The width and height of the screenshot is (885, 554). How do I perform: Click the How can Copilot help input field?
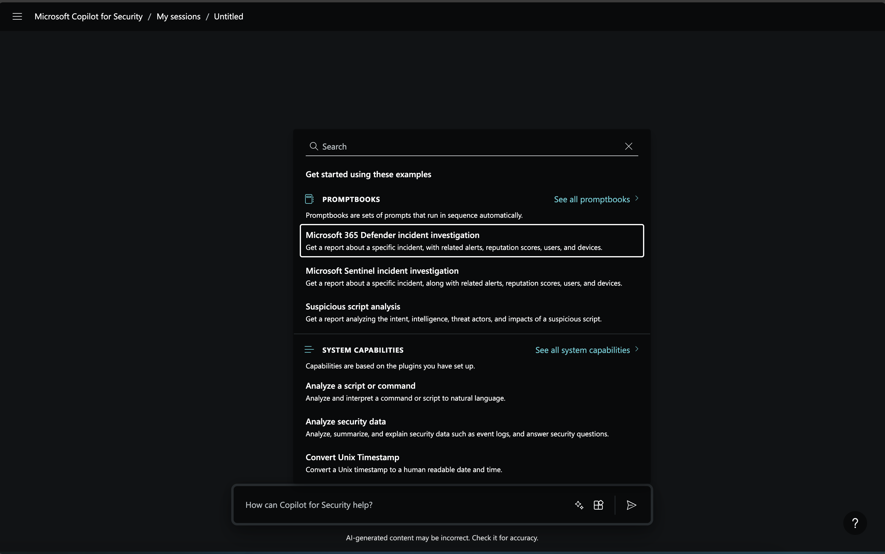tap(403, 505)
